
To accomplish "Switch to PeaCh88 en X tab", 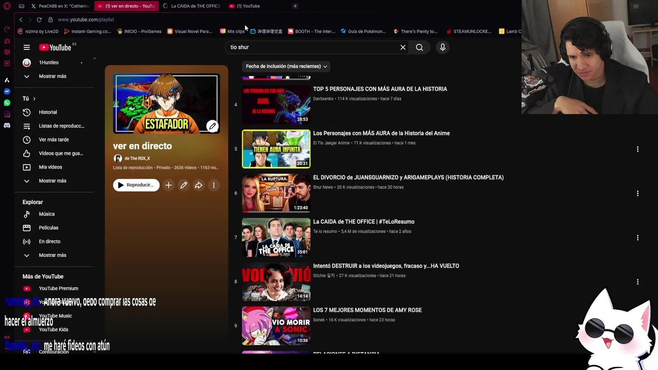I will pyautogui.click(x=60, y=6).
